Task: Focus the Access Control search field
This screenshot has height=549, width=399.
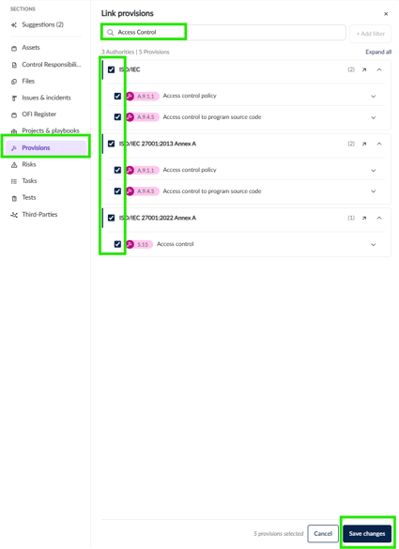Action: (223, 32)
